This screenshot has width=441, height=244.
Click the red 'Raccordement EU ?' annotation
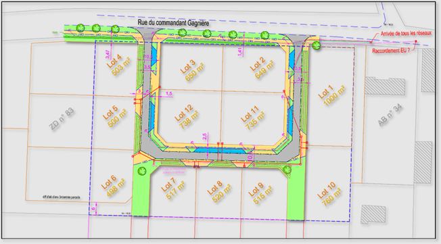391,51
